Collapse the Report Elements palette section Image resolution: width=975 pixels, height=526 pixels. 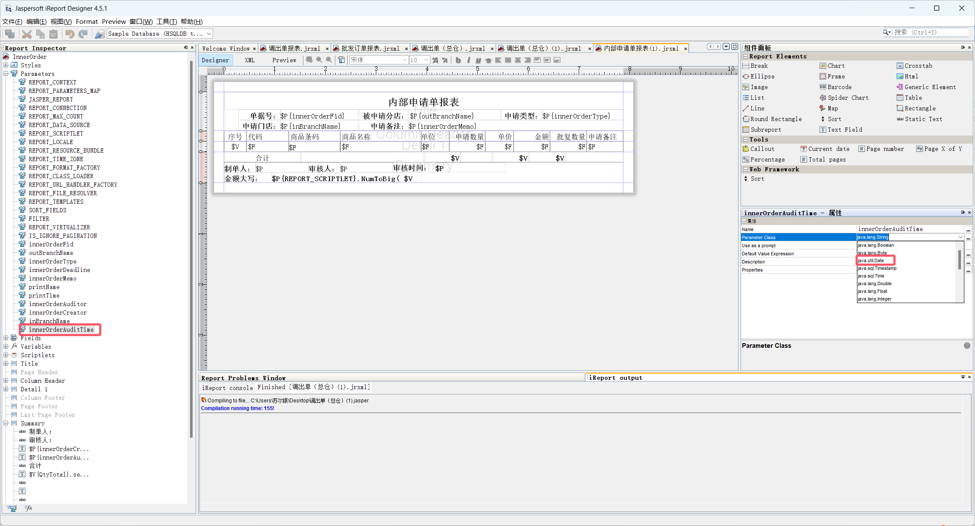[x=745, y=56]
